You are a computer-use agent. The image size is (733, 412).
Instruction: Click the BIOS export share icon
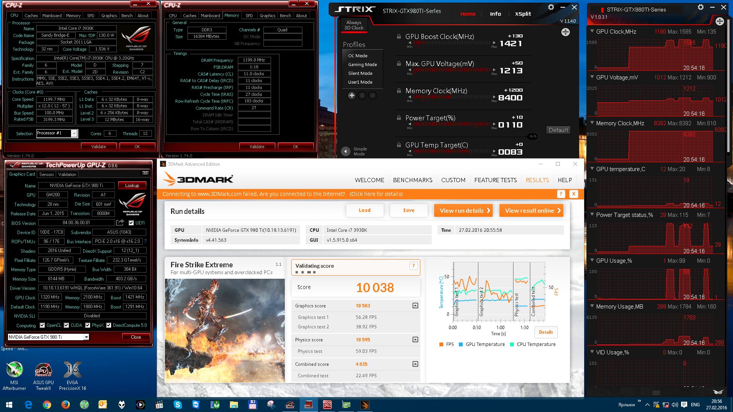click(120, 223)
